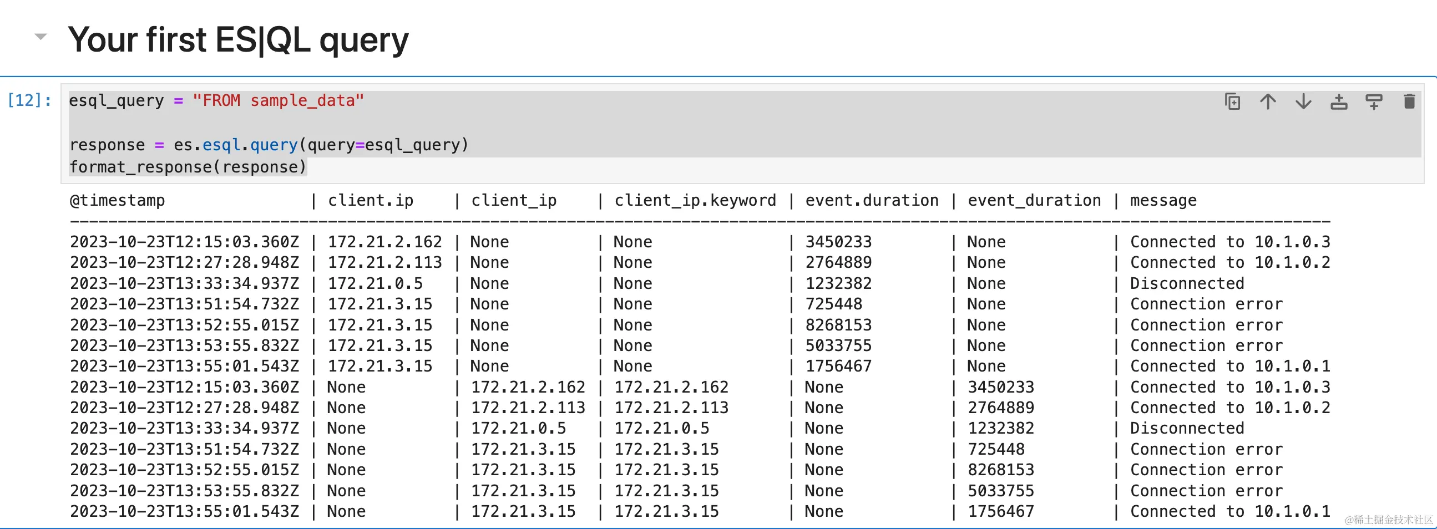
Task: Click the event_duration column header
Action: [1034, 201]
